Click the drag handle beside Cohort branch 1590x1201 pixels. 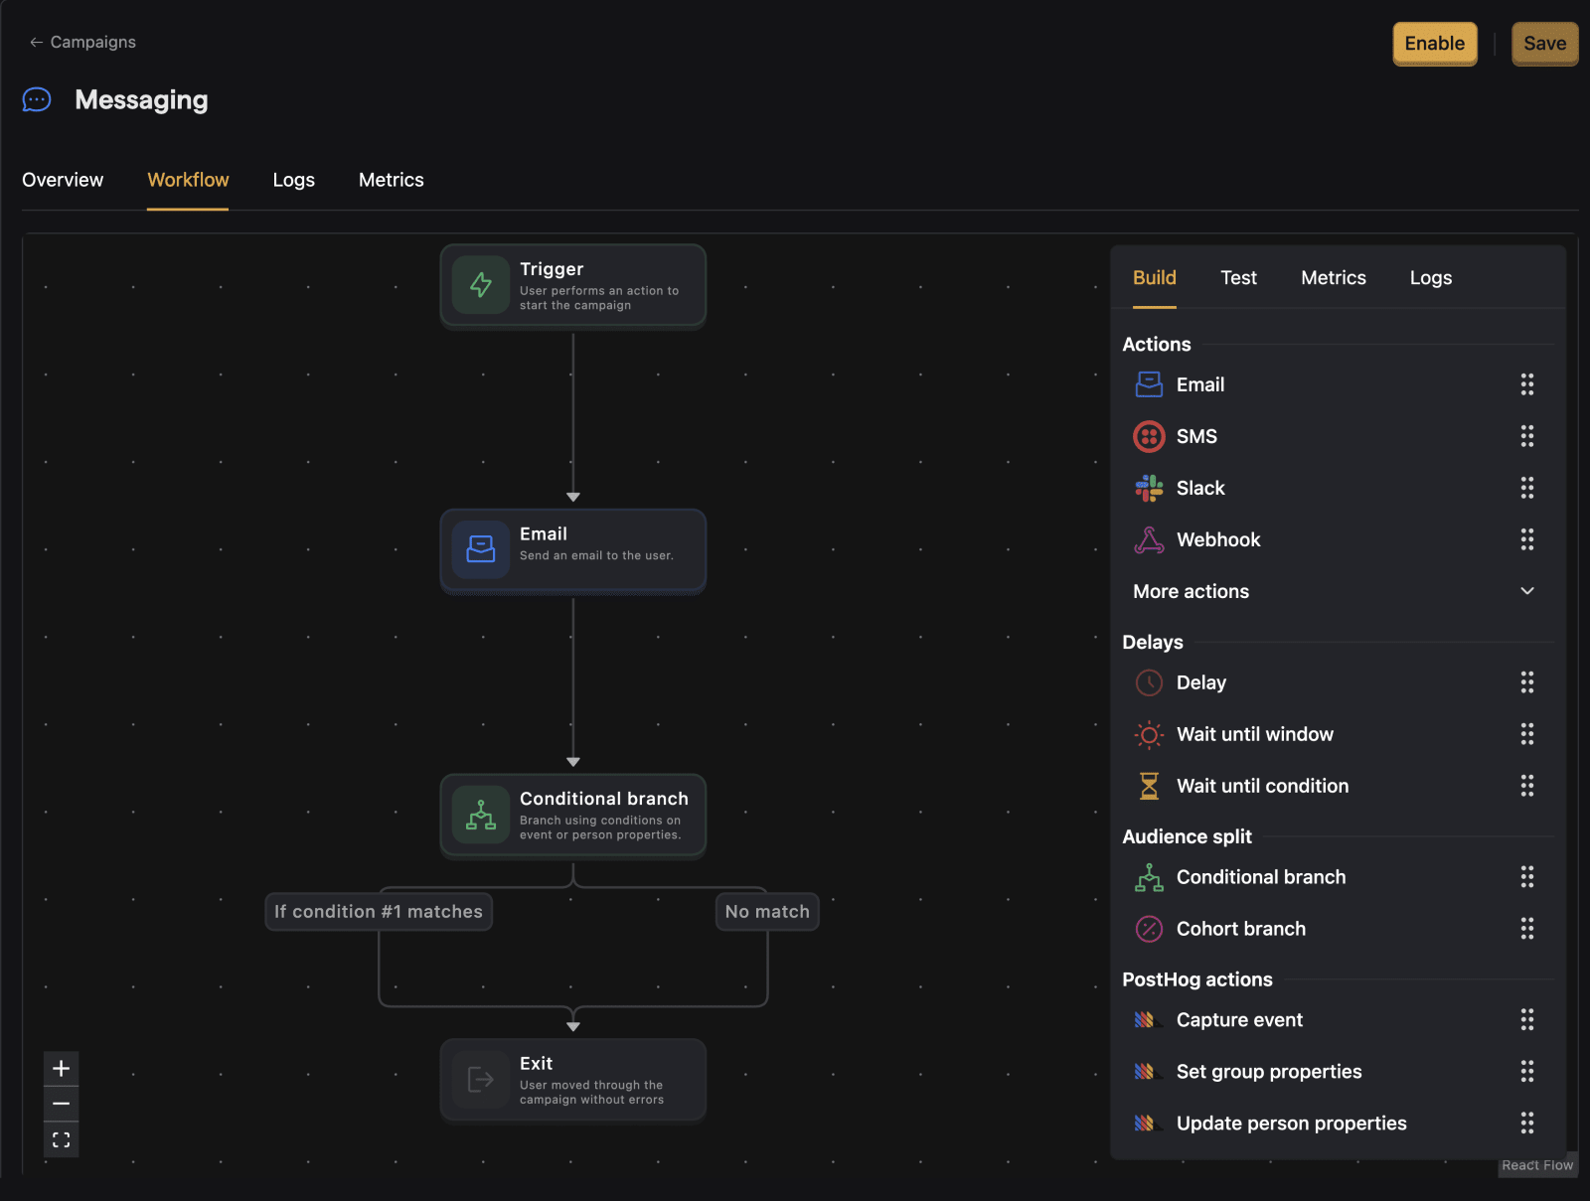coord(1527,929)
